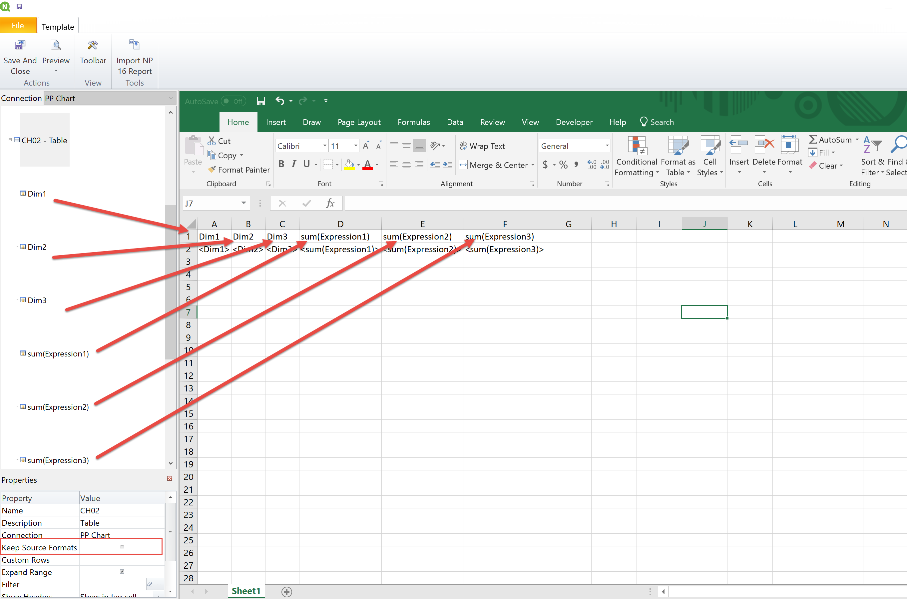The width and height of the screenshot is (907, 599).
Task: Toggle the AutoSave switch
Action: click(233, 101)
